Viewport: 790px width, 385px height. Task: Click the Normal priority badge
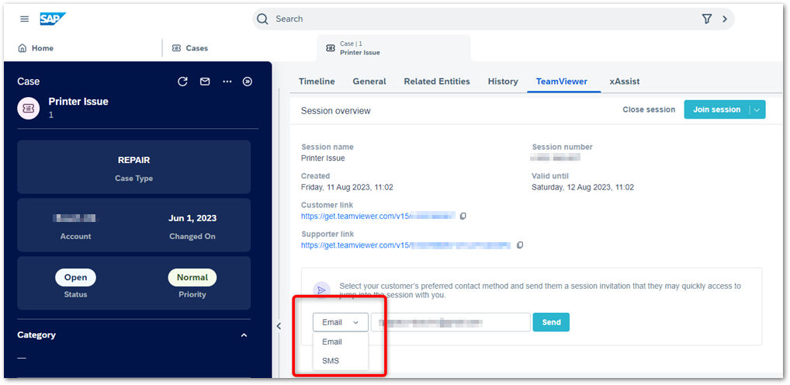[x=192, y=278]
